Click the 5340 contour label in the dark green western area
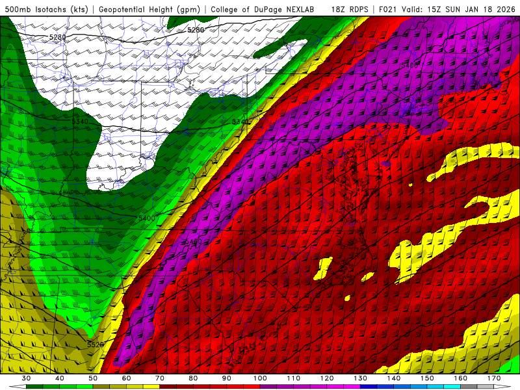Image resolution: width=520 pixels, height=390 pixels. (x=80, y=122)
